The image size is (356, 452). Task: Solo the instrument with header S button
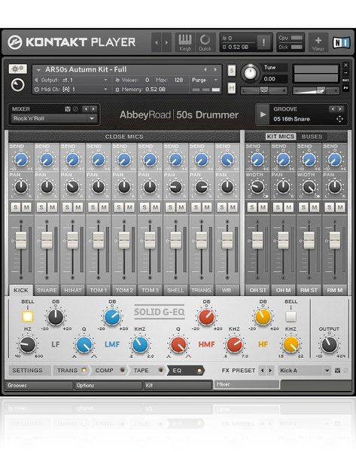tap(232, 71)
